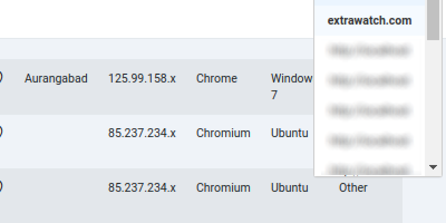Click the Aurangabad city cell
The image size is (446, 223).
[x=56, y=79]
